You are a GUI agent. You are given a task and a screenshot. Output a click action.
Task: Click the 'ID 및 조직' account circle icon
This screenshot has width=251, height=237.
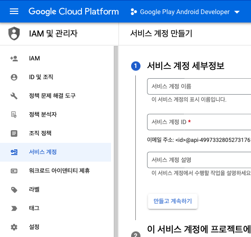[14, 77]
